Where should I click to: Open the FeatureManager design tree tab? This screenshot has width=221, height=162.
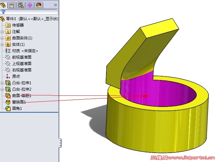pos(3,5)
